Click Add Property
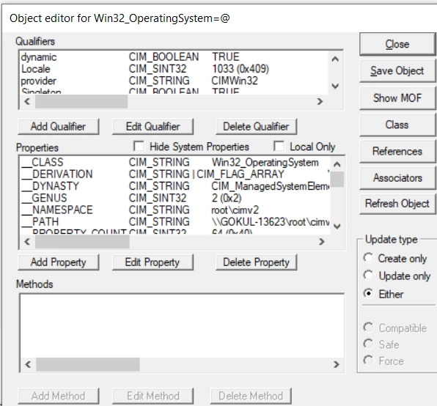 [58, 262]
